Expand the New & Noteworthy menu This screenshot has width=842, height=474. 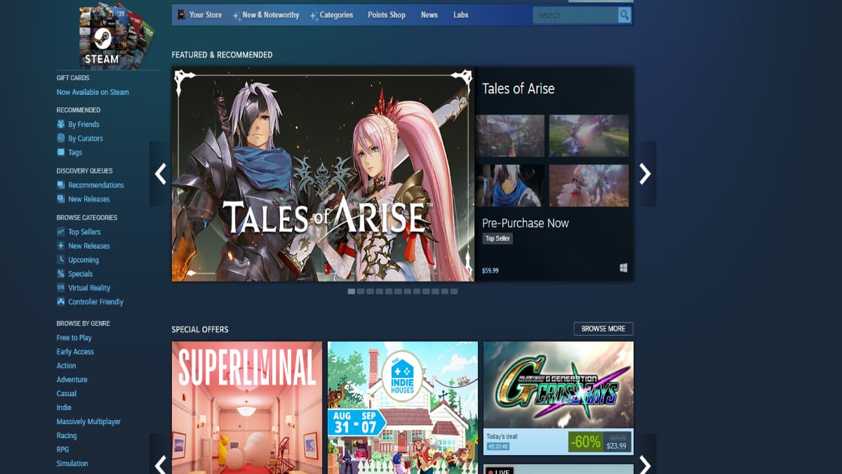(x=271, y=14)
